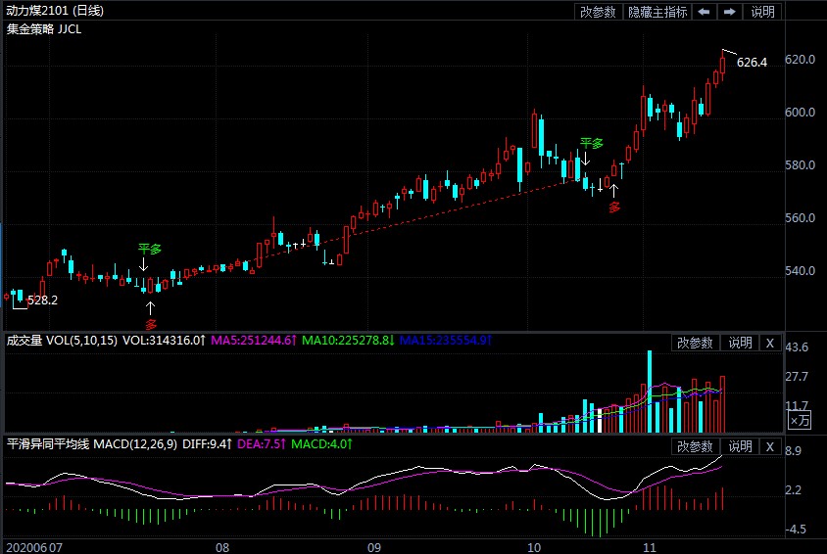Click the 08 month marker on time axis
This screenshot has height=554, width=827.
click(x=222, y=548)
